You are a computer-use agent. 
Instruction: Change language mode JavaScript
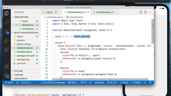point(99,82)
